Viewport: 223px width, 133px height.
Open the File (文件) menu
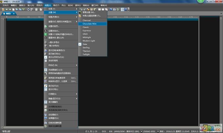coord(5,5)
